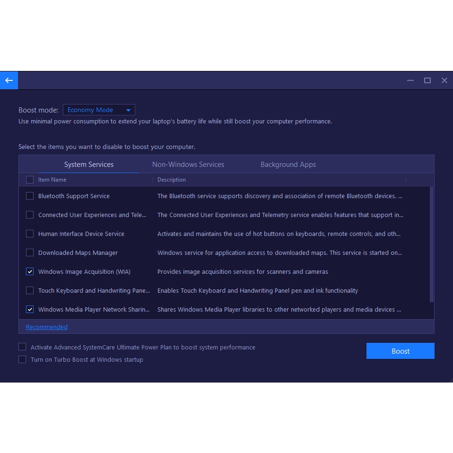The width and height of the screenshot is (453, 453).
Task: Enable Downloaded Maps Manager checkbox
Action: coord(30,253)
